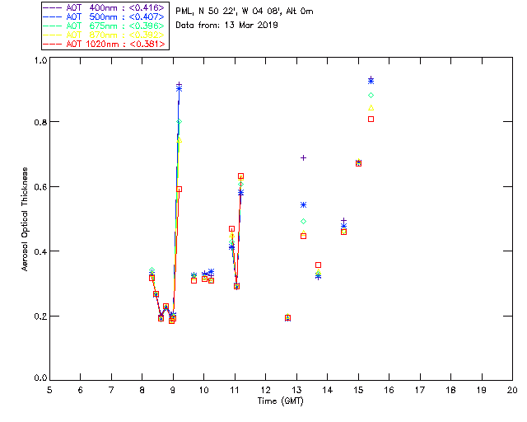The height and width of the screenshot is (422, 527).
Task: Click the green diamond marker near 0.88
Action: coord(371,96)
